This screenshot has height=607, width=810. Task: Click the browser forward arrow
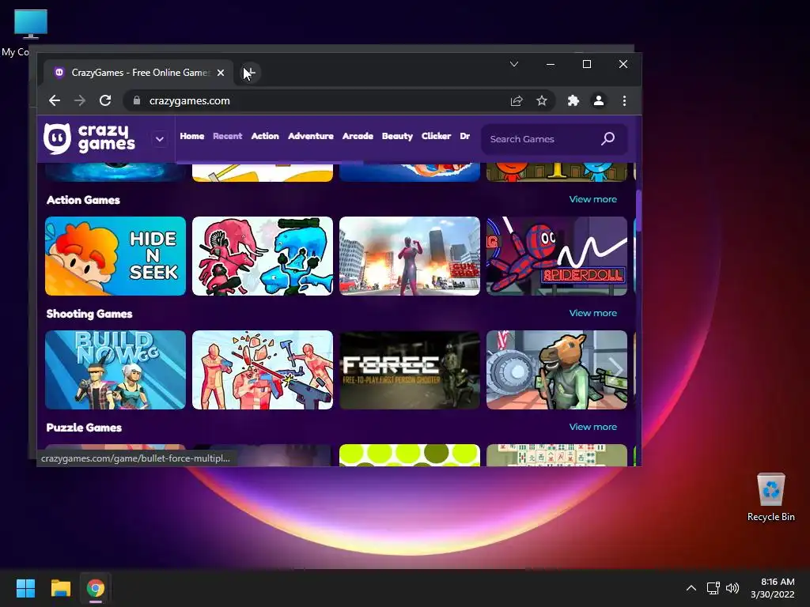click(80, 100)
